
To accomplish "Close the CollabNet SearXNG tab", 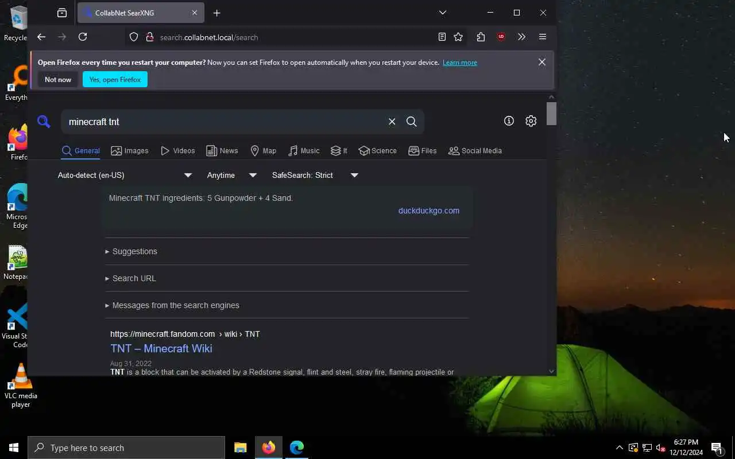I will [194, 13].
